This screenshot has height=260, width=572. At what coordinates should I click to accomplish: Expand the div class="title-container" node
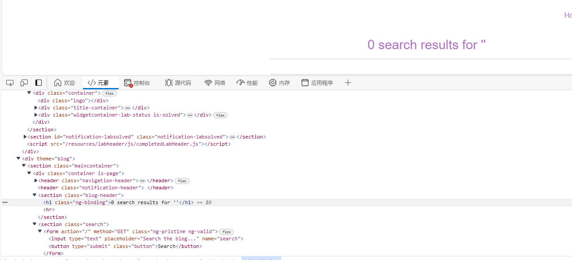[x=36, y=108]
